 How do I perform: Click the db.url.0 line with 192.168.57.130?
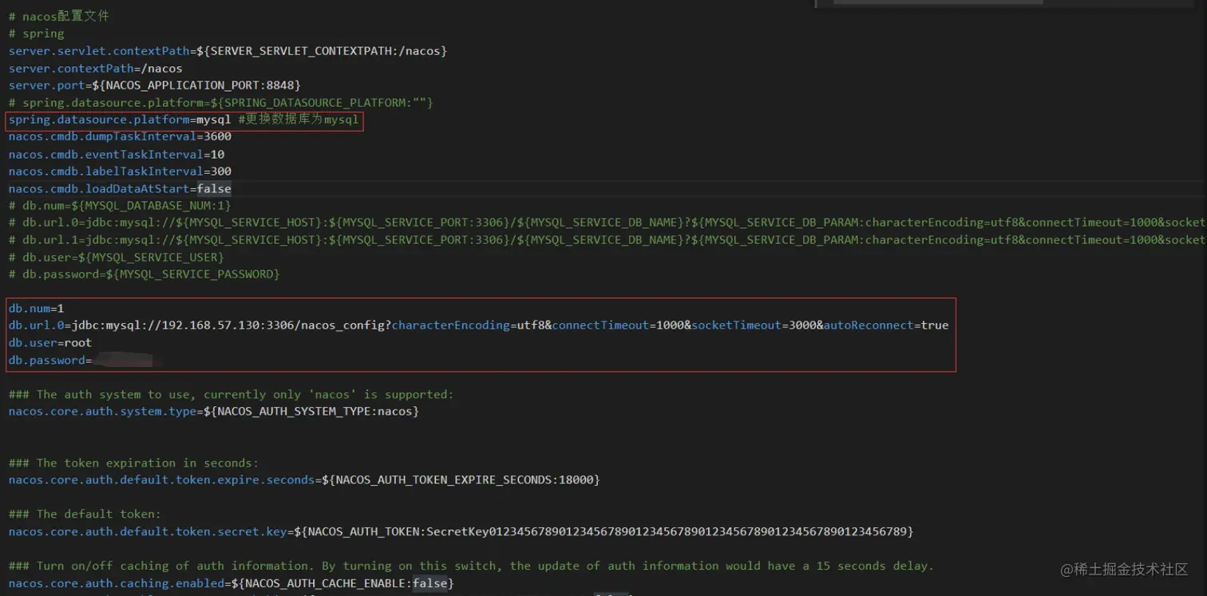(478, 326)
